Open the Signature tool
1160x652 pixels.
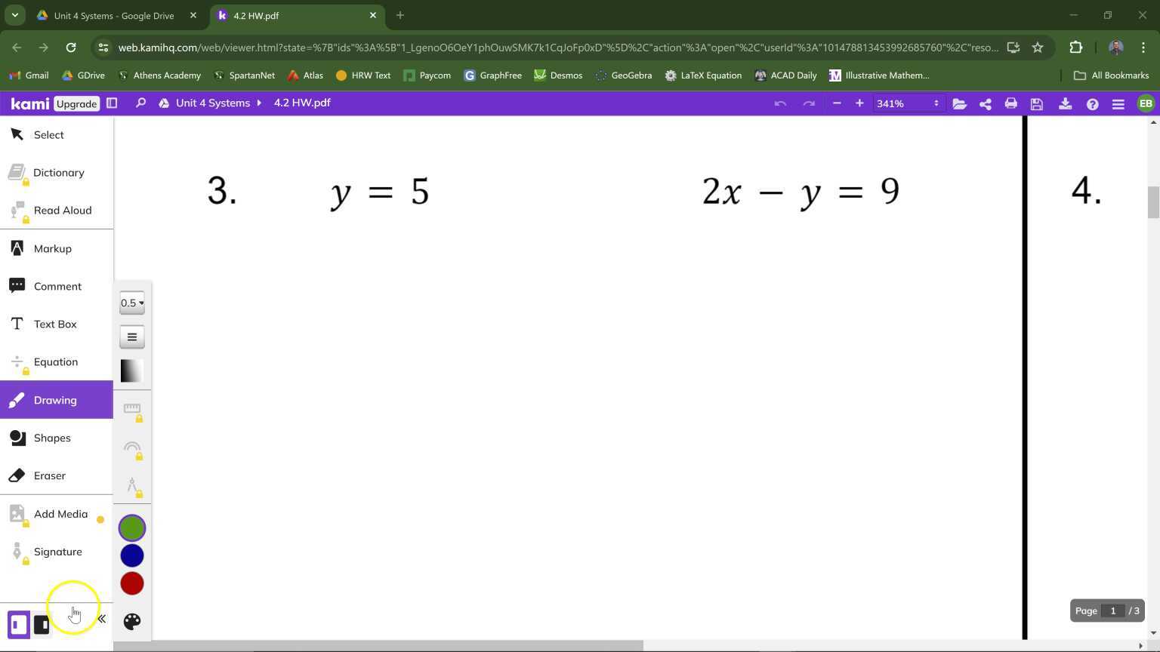pyautogui.click(x=57, y=552)
